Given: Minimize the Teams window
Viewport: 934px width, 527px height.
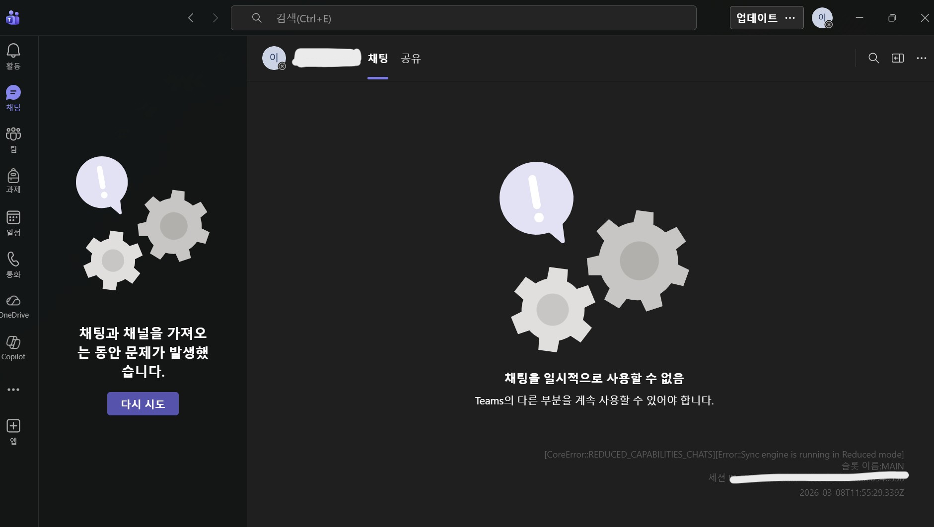Looking at the screenshot, I should 860,18.
